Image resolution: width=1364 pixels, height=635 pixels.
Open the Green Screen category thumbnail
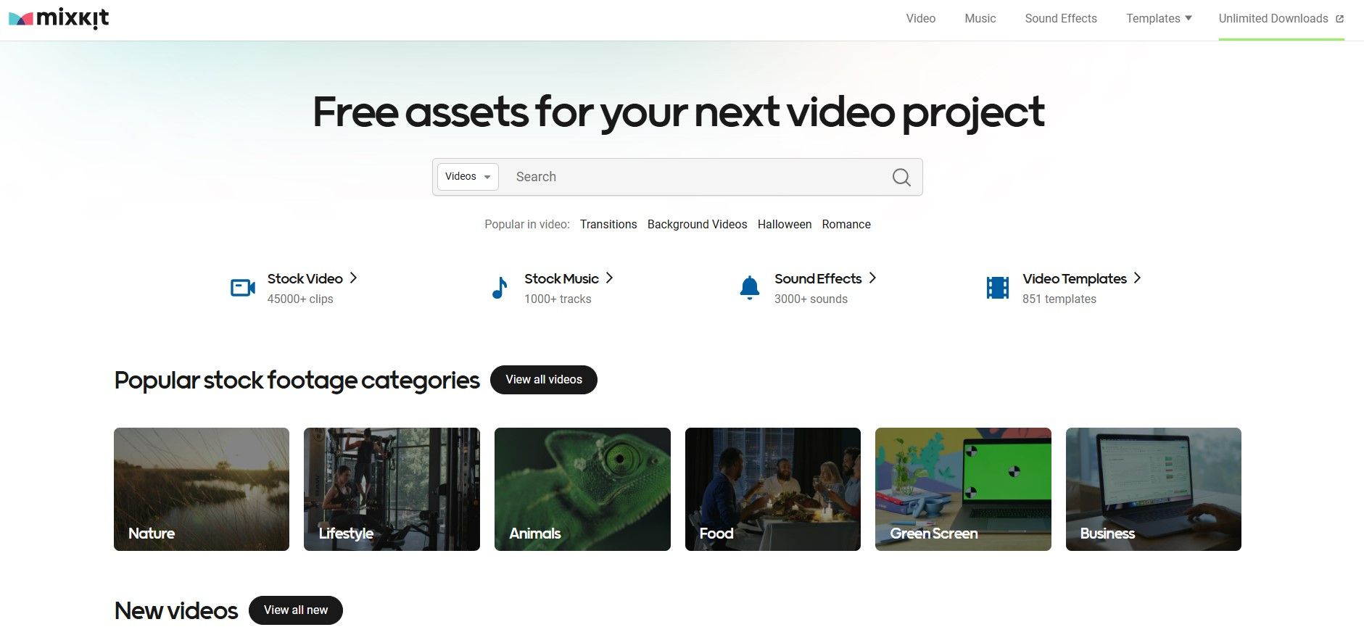963,489
